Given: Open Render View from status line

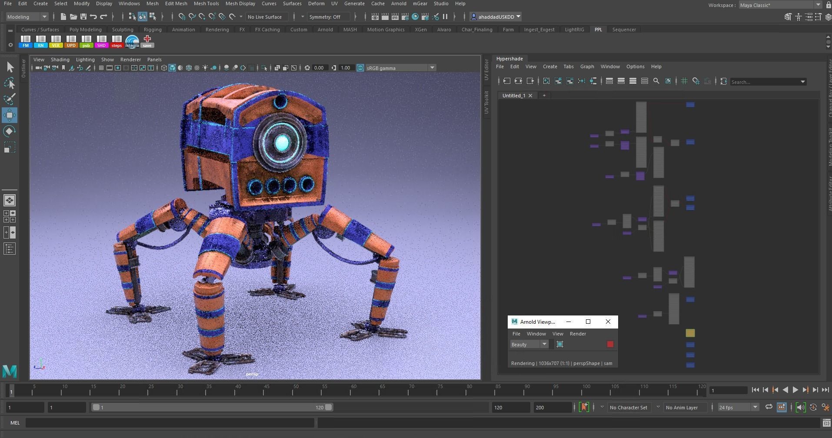Looking at the screenshot, I should pyautogui.click(x=375, y=17).
